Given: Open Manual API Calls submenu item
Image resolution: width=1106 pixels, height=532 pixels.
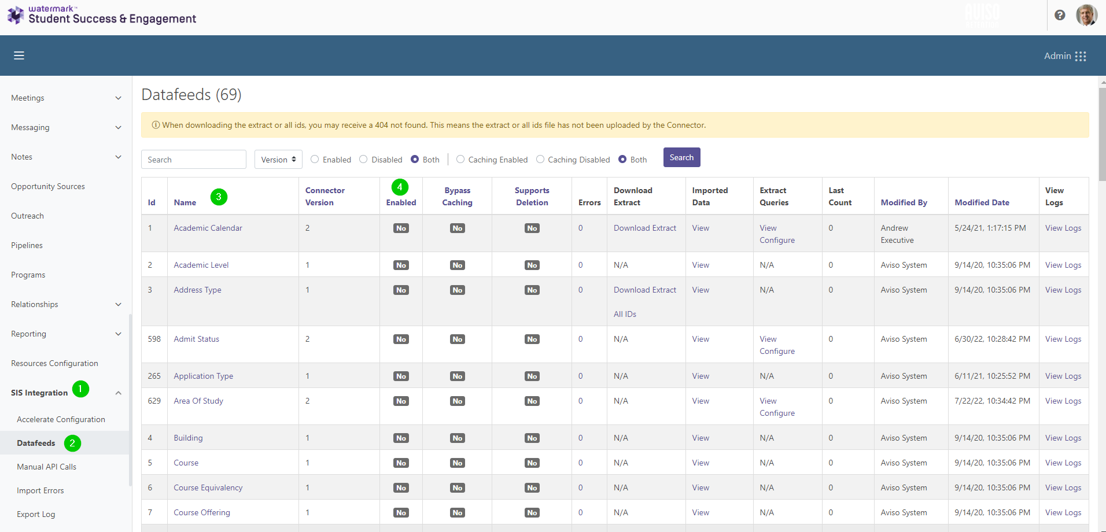Looking at the screenshot, I should pyautogui.click(x=46, y=467).
